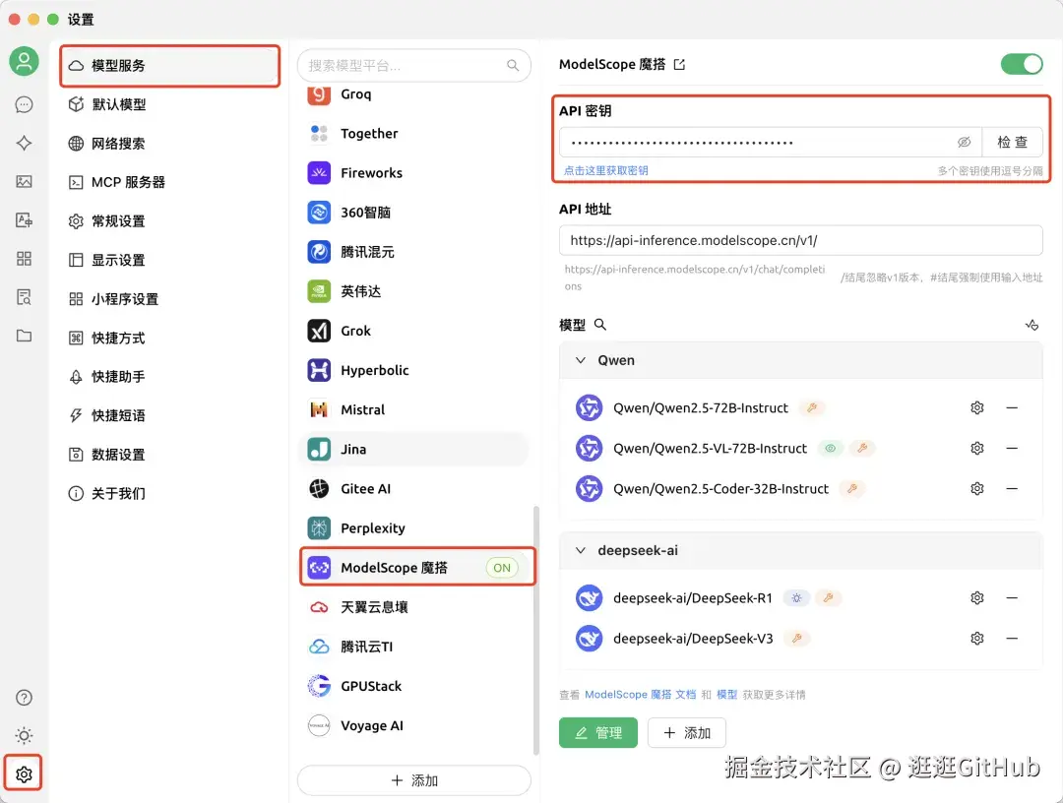Screen dimensions: 1063x803
Task: Open the knowledge base search icon
Action: coord(24,296)
